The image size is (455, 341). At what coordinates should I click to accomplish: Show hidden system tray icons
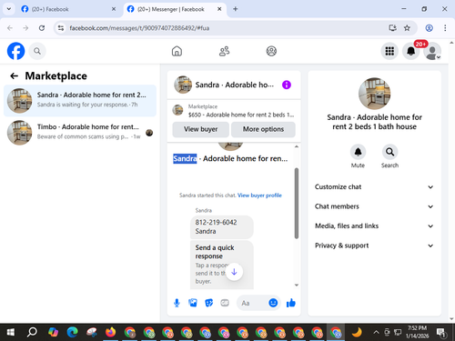point(376,333)
